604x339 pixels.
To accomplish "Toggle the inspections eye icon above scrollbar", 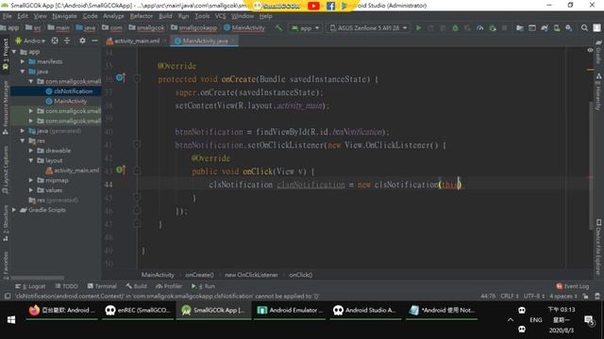I will pyautogui.click(x=590, y=50).
